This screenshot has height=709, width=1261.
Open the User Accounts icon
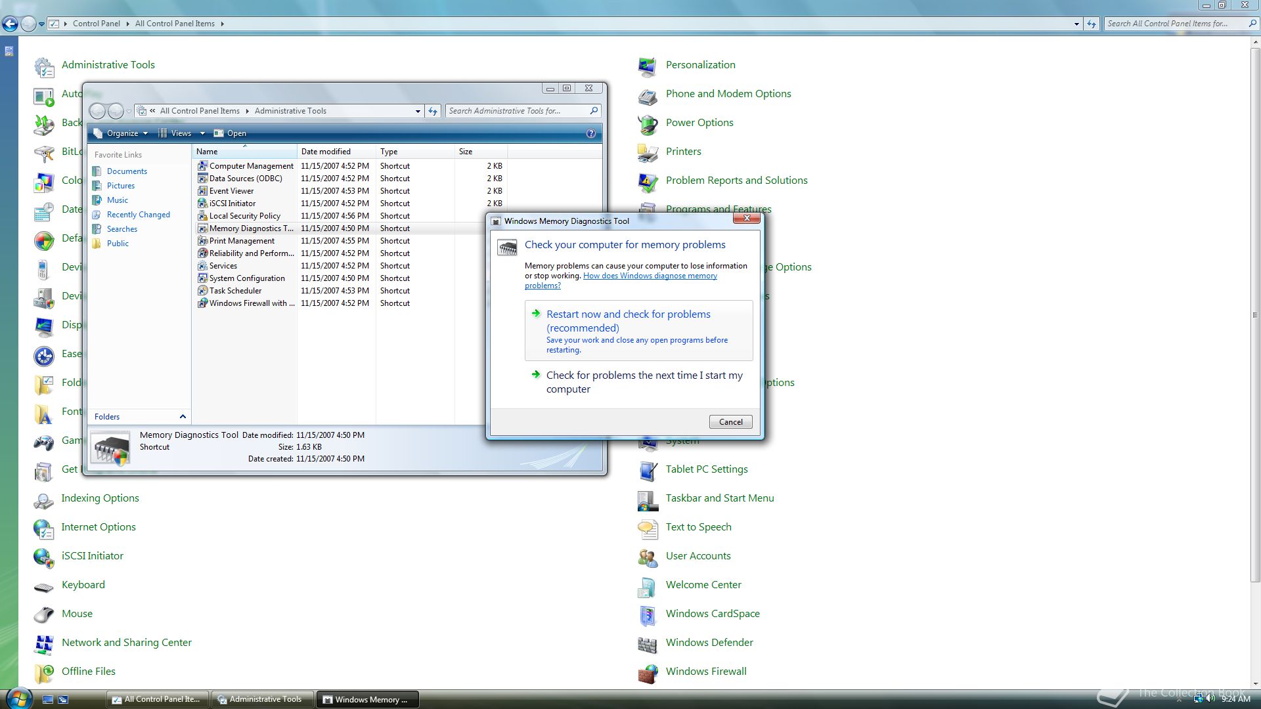point(648,557)
